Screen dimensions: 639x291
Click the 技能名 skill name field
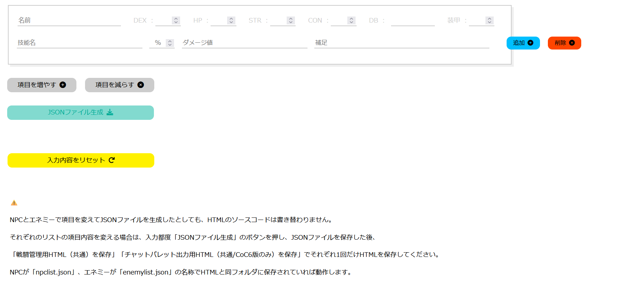pyautogui.click(x=79, y=43)
